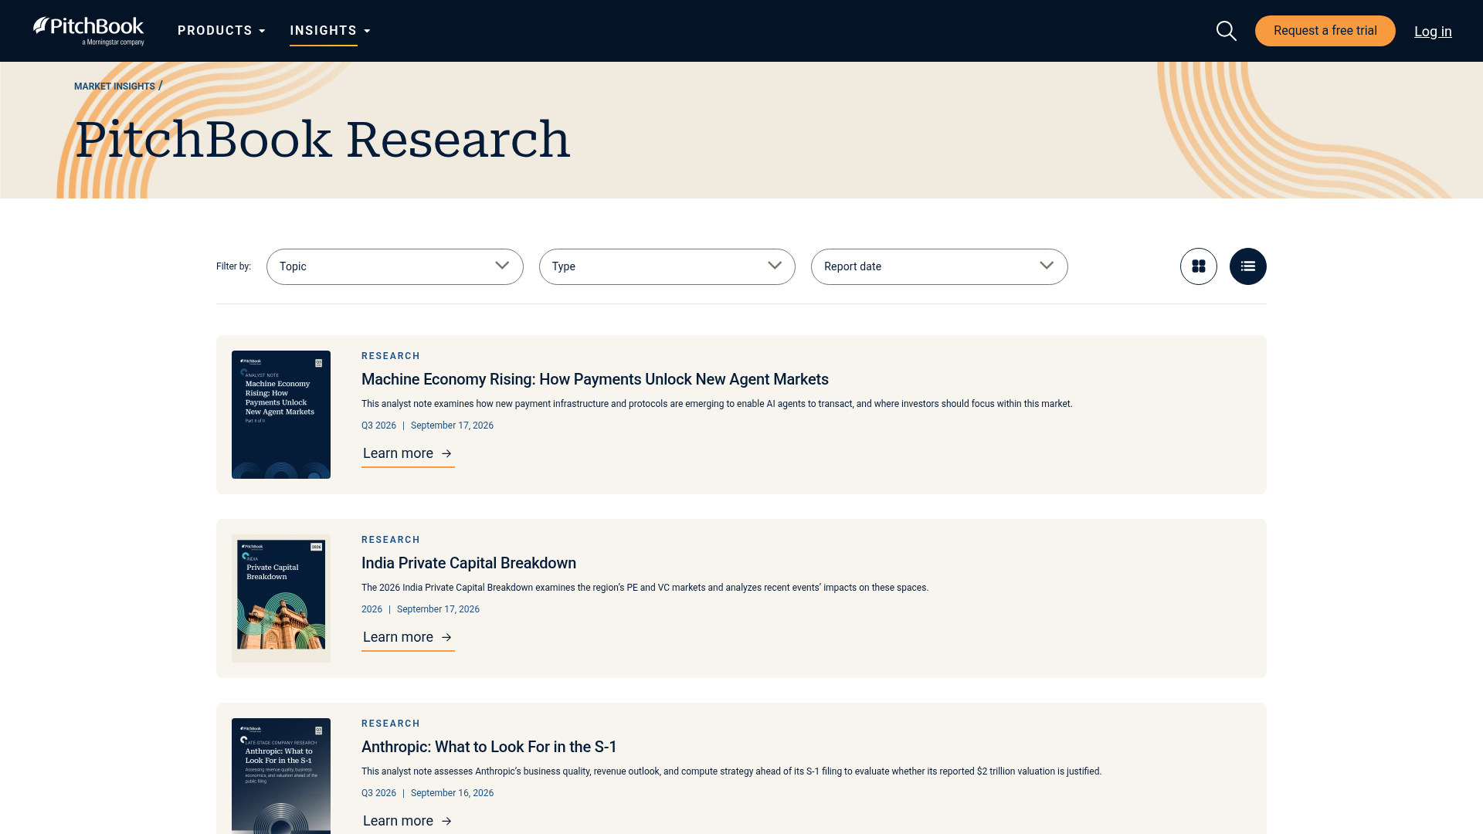Expand the Report date filter dropdown
Screen dimensions: 1483x834
click(x=939, y=266)
